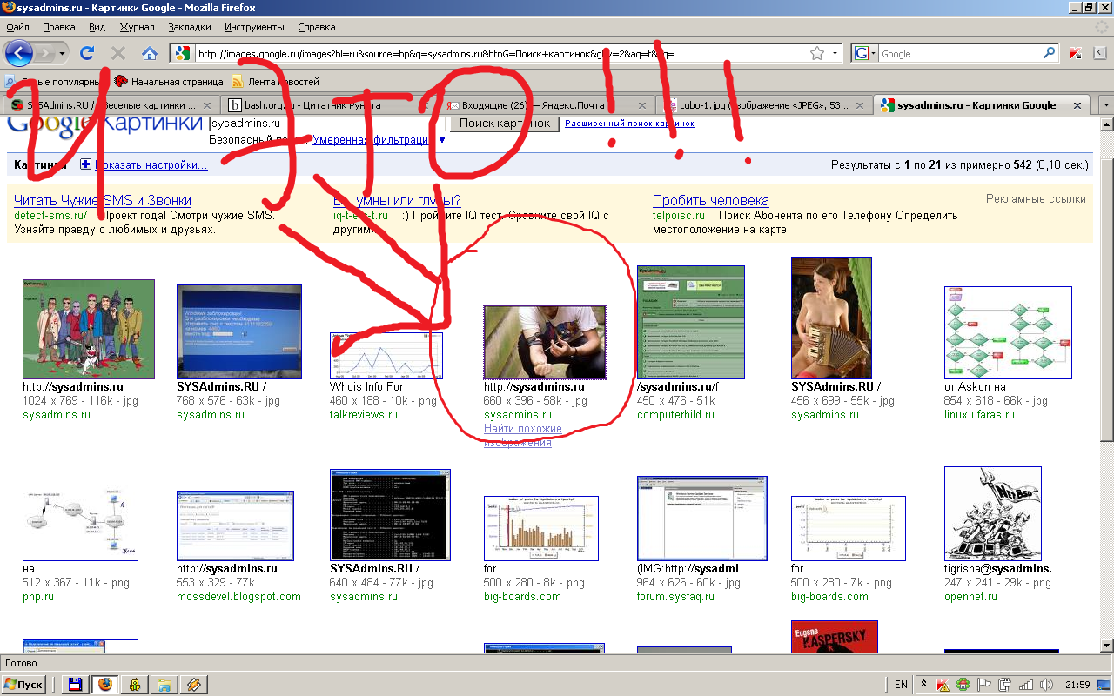Viewport: 1114px width, 696px height.
Task: Click the browser address bar URL
Action: [500, 53]
